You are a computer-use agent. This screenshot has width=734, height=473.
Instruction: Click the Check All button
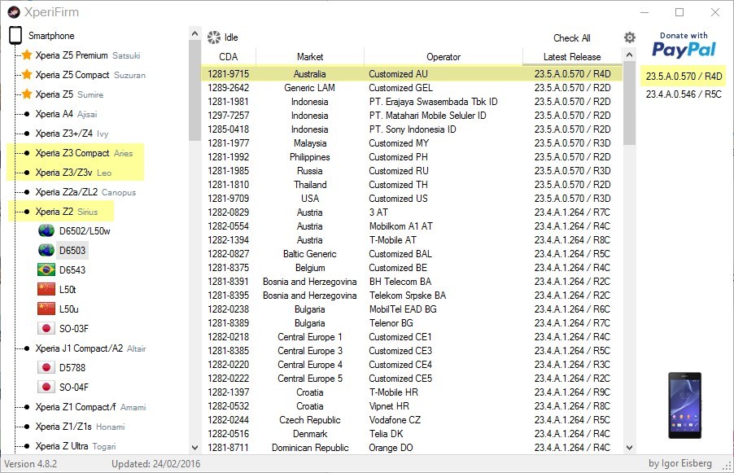[x=571, y=38]
